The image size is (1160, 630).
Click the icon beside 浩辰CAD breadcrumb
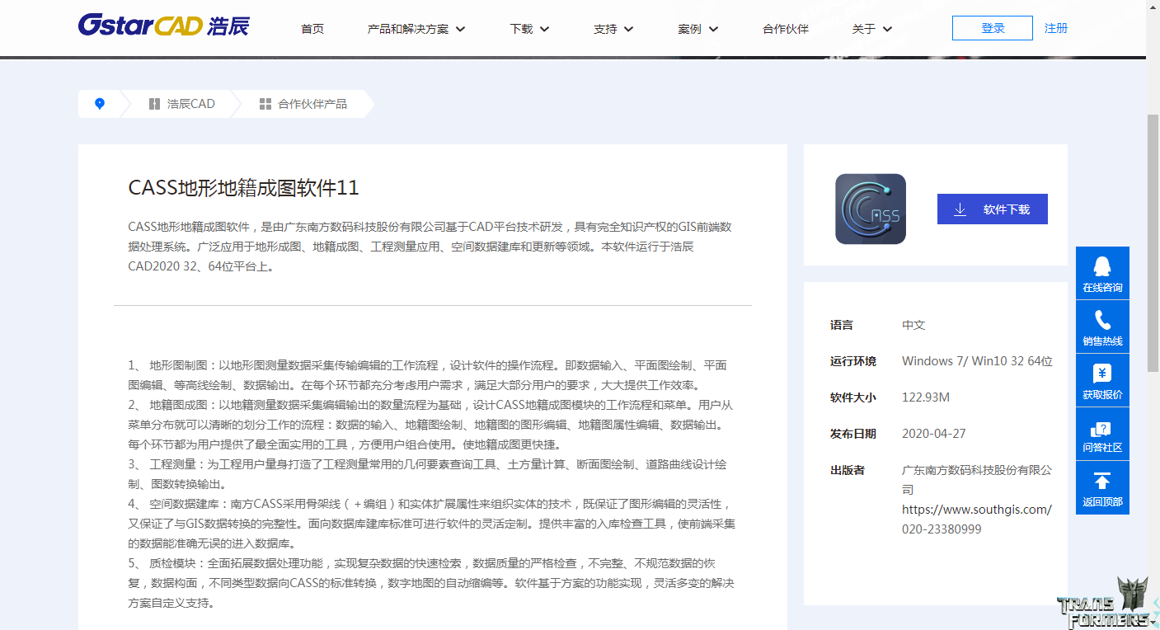click(x=154, y=104)
